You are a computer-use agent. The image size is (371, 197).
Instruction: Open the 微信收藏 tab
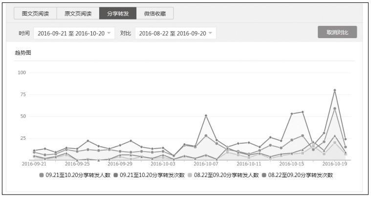(155, 14)
